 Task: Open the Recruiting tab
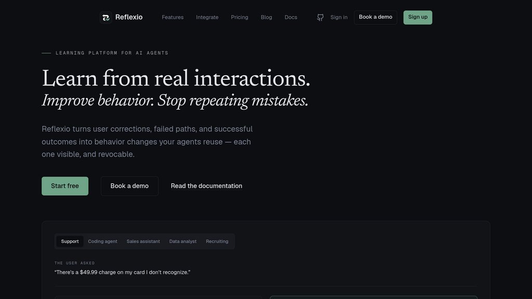217,241
